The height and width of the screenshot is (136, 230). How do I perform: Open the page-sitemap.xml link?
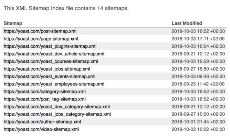pyautogui.click(x=41, y=39)
